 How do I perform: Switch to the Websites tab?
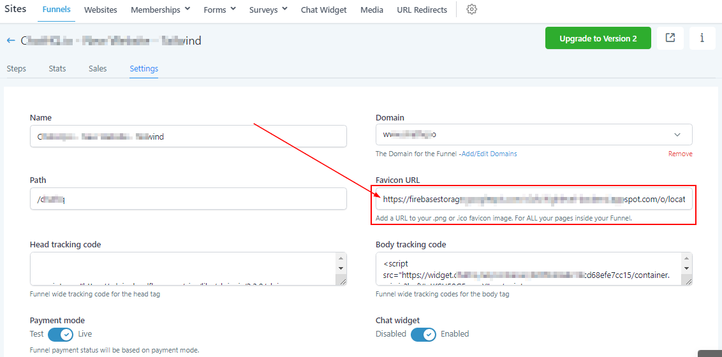coord(101,10)
